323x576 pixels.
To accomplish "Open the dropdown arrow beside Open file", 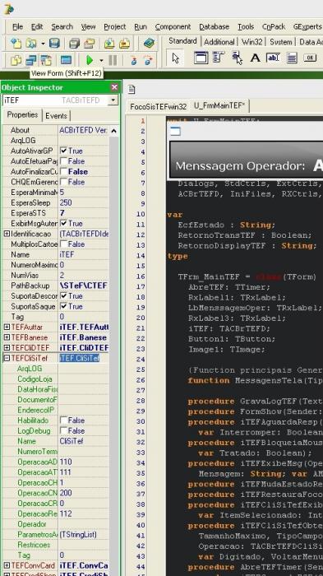I will click(x=43, y=44).
